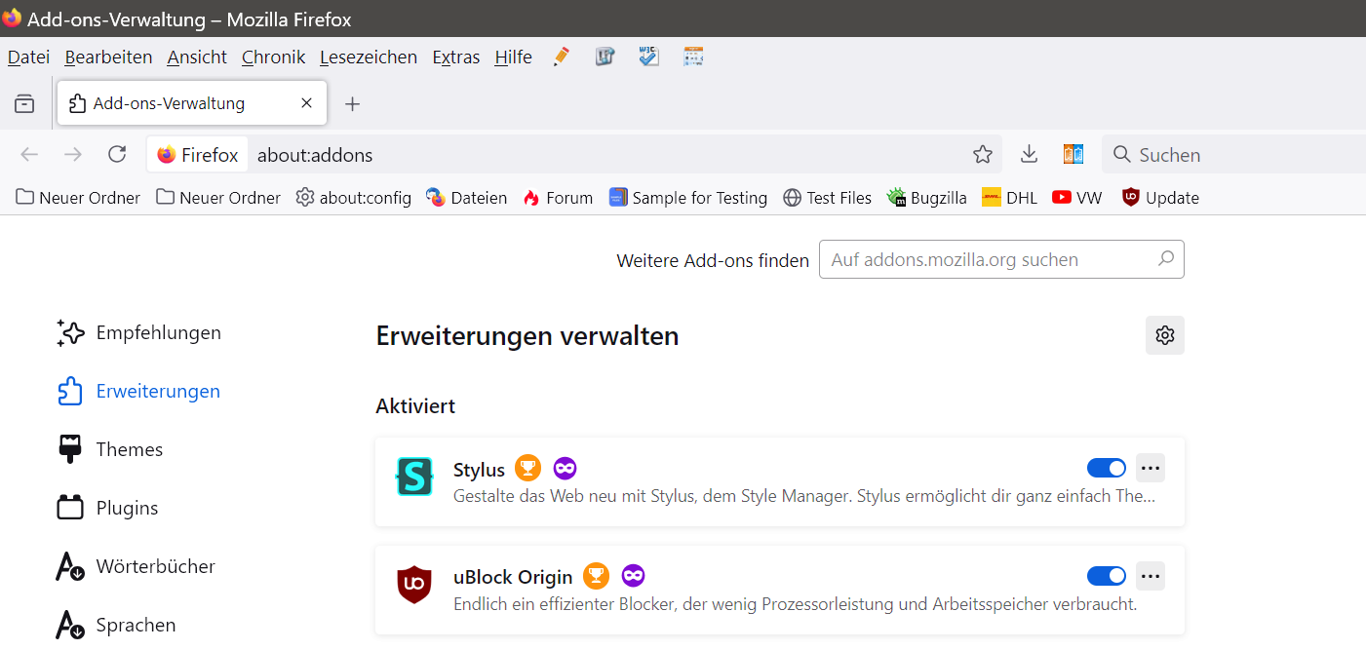Click the addons.mozilla.org search field
1366x650 pixels.
pyautogui.click(x=990, y=260)
